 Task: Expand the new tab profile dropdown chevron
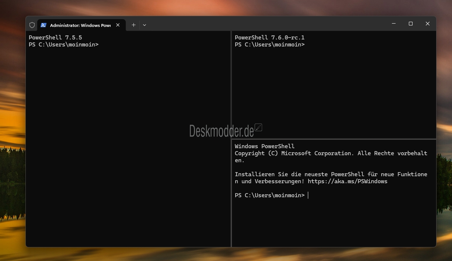coord(145,25)
